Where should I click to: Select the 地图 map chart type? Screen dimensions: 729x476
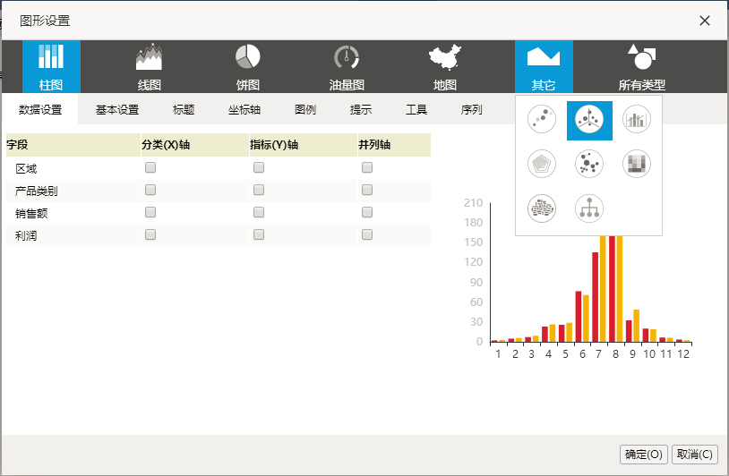pos(445,66)
